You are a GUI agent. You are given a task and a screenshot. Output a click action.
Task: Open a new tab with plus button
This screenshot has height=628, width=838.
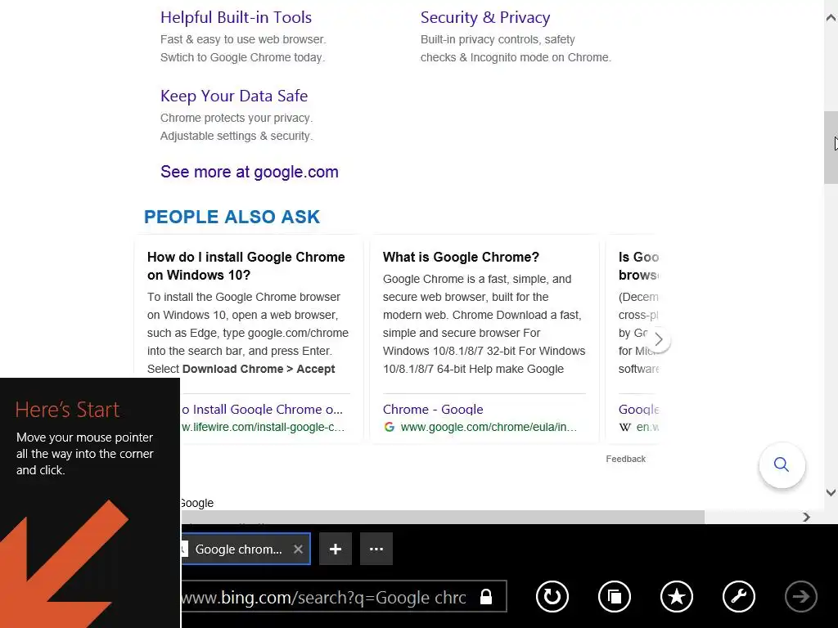[335, 549]
